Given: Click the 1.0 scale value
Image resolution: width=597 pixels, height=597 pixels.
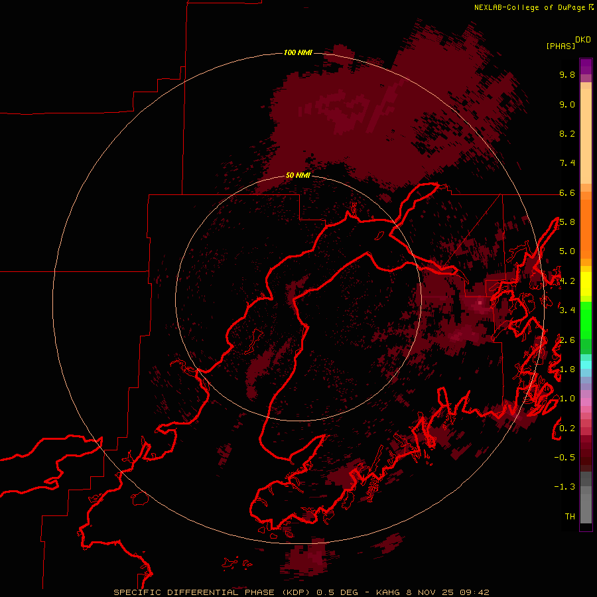Looking at the screenshot, I should [x=567, y=399].
